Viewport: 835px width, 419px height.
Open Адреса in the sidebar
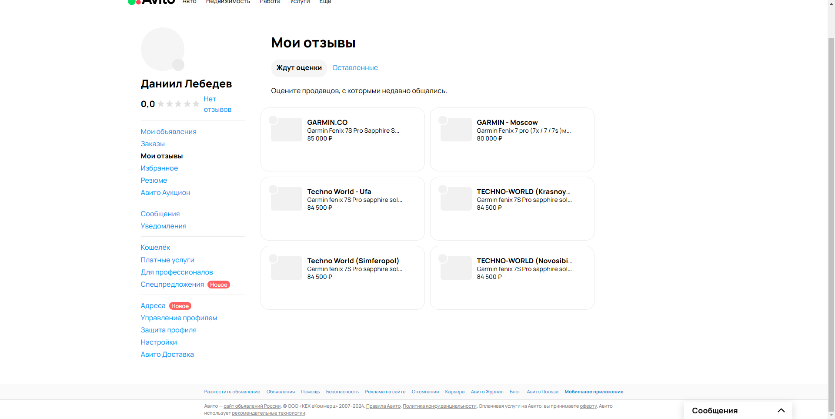[x=153, y=306]
